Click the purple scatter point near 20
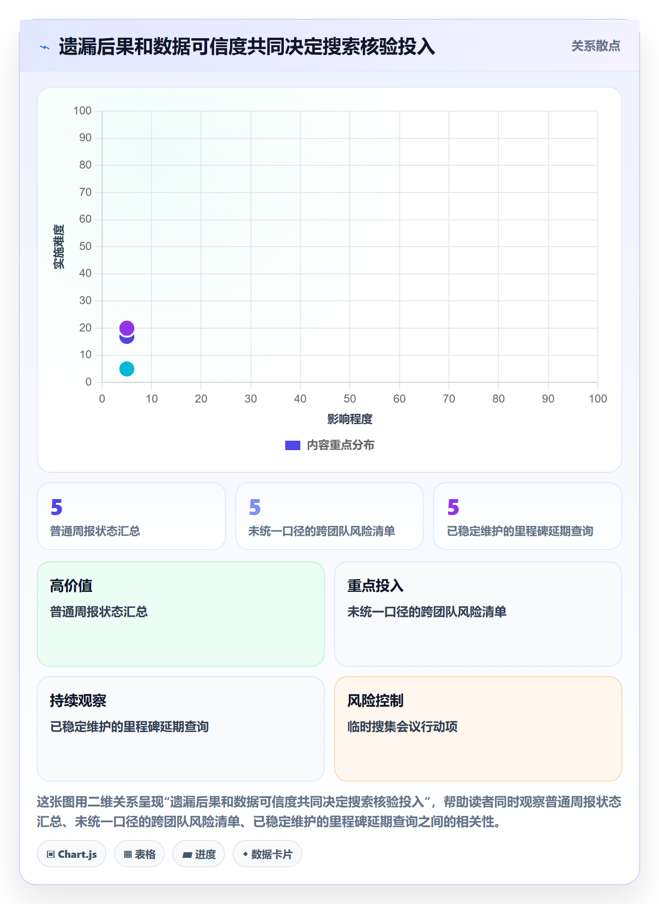Screen dimensions: 659x904 tap(127, 328)
